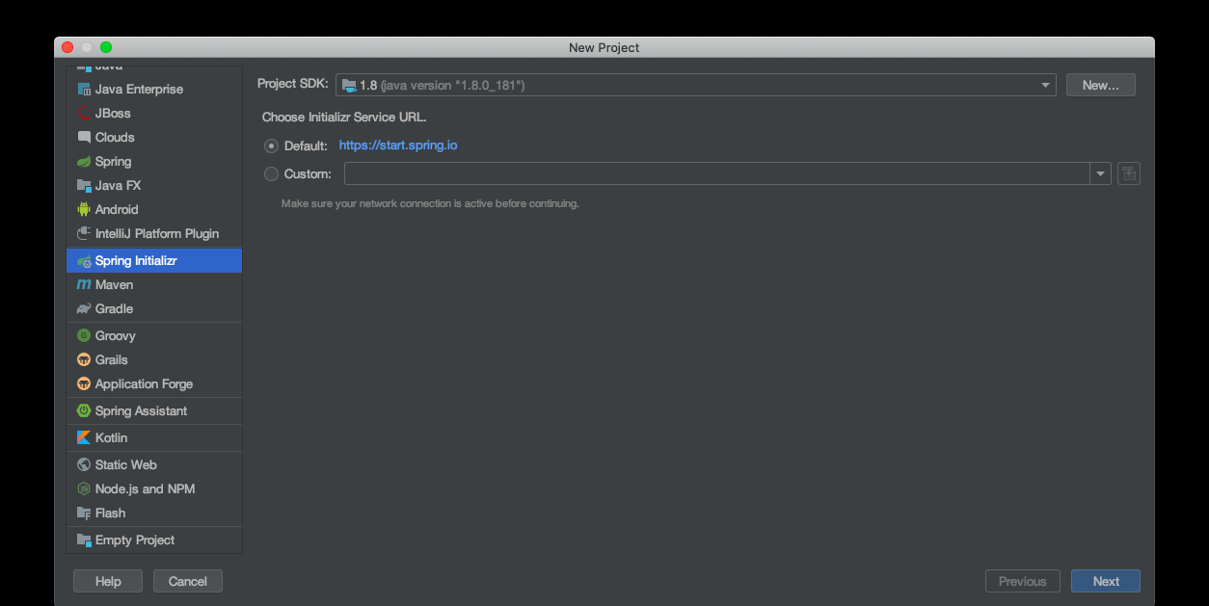The image size is (1209, 606).
Task: Open the https://start.spring.io link
Action: click(398, 146)
